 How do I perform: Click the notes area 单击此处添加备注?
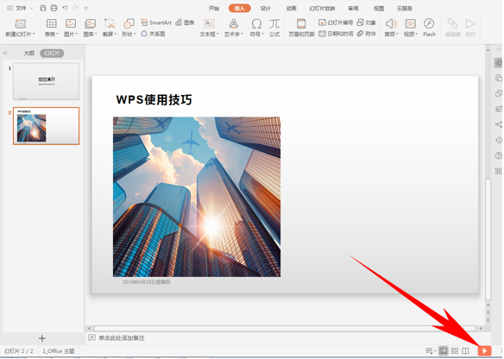coord(122,337)
